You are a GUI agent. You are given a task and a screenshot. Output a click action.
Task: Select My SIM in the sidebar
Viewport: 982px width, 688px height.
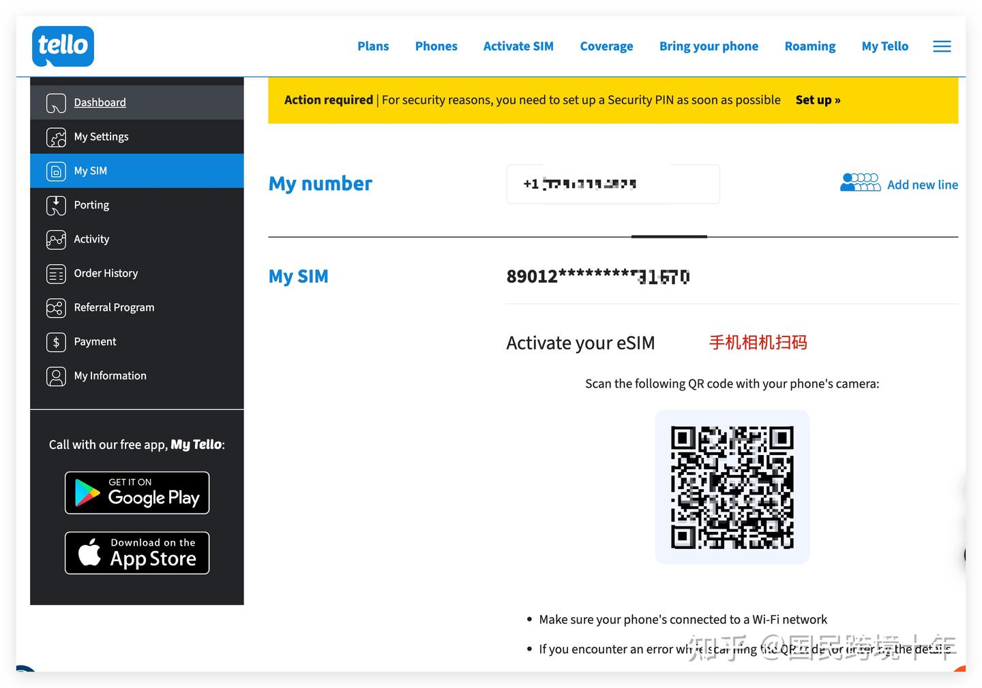coord(137,171)
